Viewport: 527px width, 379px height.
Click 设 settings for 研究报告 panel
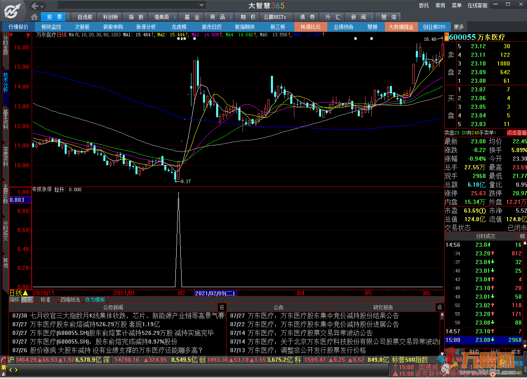(x=439, y=307)
